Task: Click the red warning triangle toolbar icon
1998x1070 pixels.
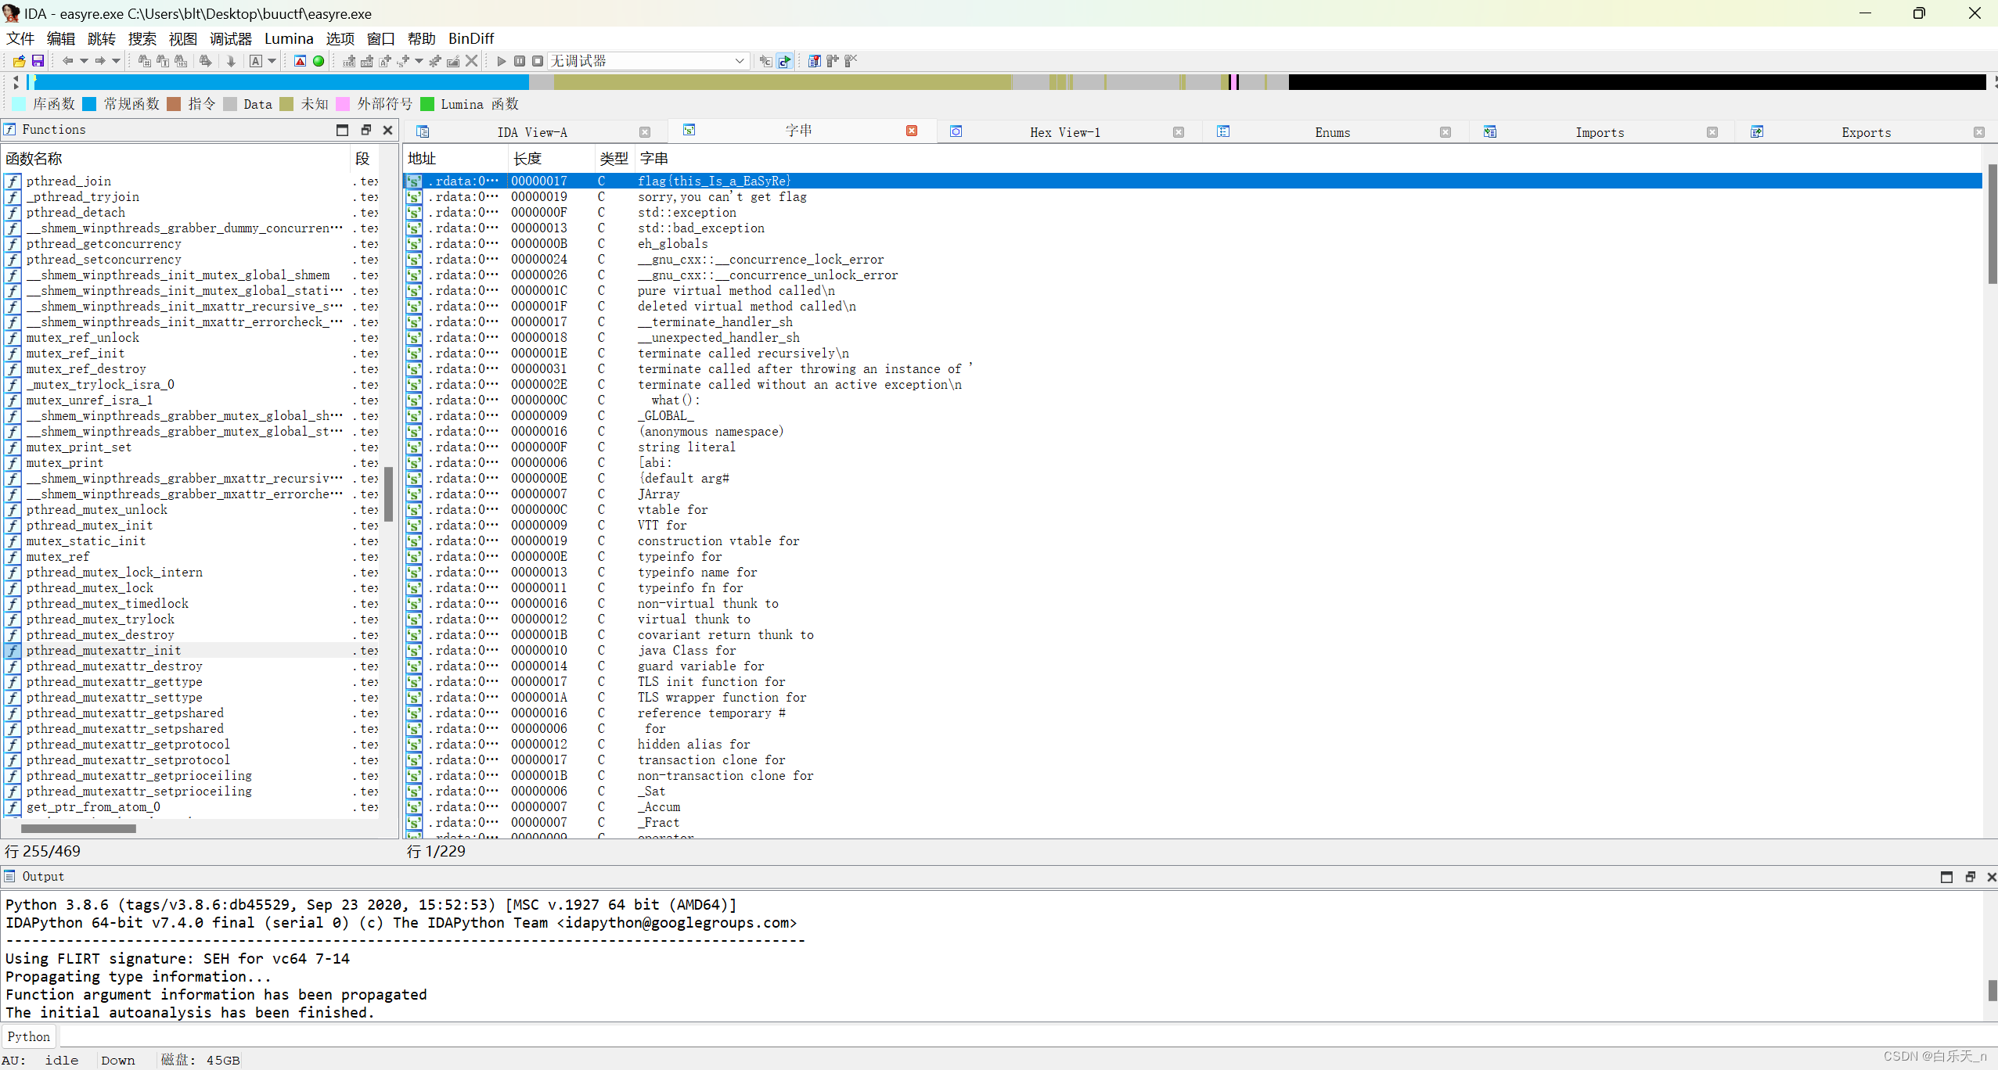Action: coord(300,61)
